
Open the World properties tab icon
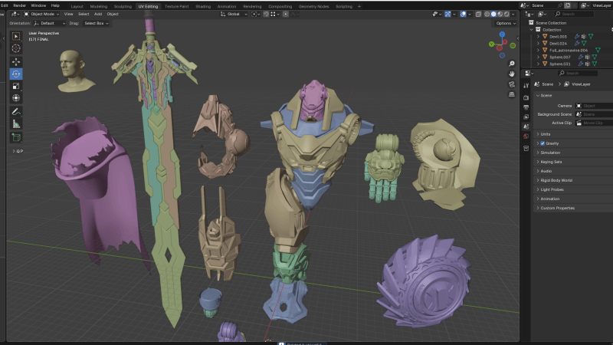coord(526,136)
